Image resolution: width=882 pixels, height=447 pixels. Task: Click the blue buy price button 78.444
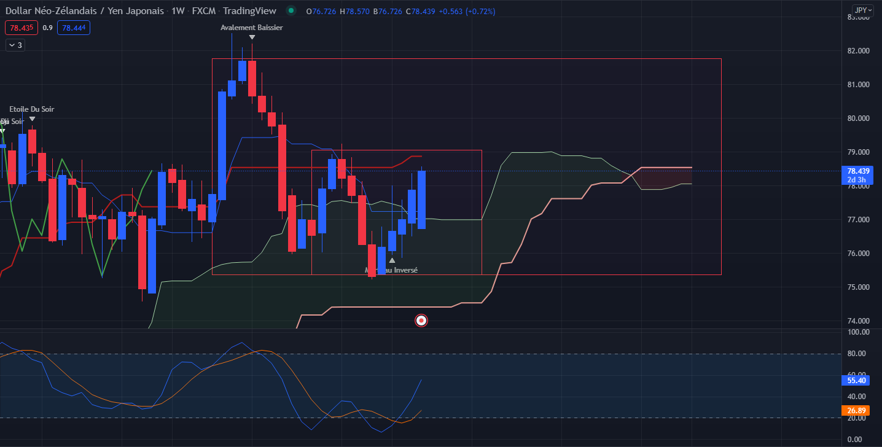click(74, 28)
